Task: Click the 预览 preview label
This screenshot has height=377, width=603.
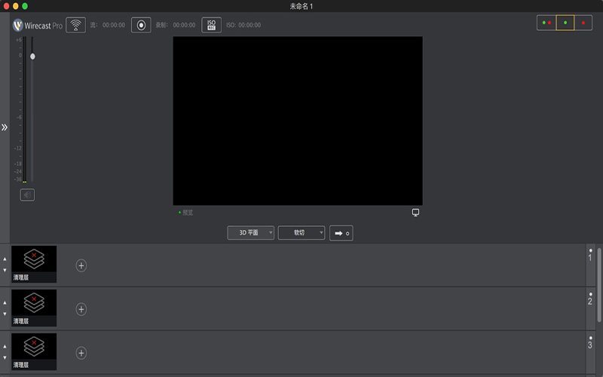Action: 188,213
